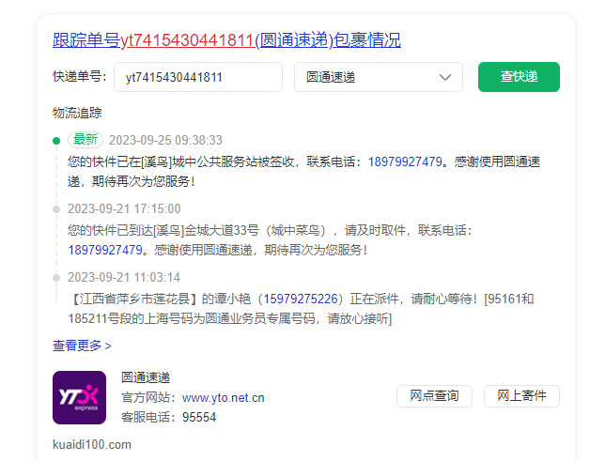Click the green 最新 badge
Viewport: 605px width, 461px height.
[x=85, y=140]
